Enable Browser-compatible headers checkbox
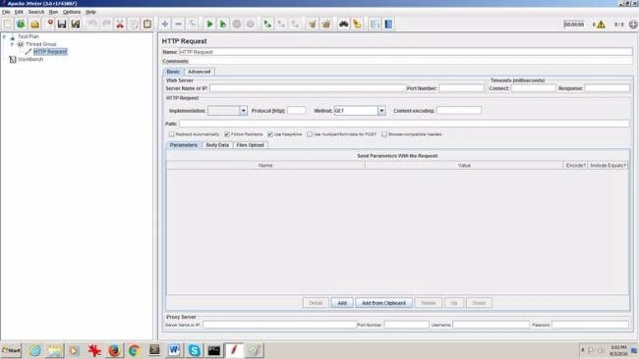Viewport: 639px width, 359px height. point(384,134)
